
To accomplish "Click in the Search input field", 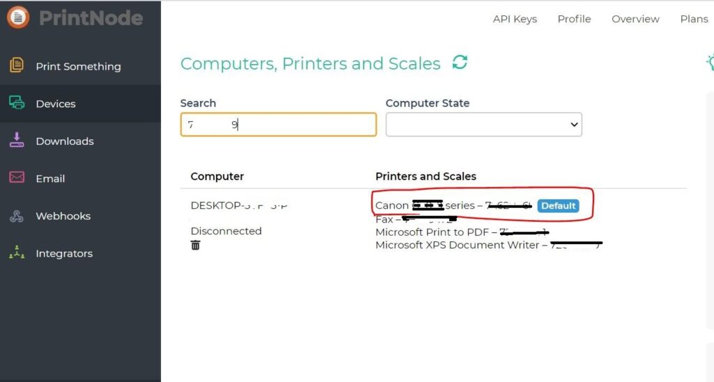I will (278, 125).
